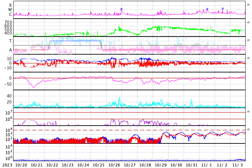The height and width of the screenshot is (168, 252).
Task: Click the 10^6 tick on the purple panel
Action: pyautogui.click(x=9, y=119)
